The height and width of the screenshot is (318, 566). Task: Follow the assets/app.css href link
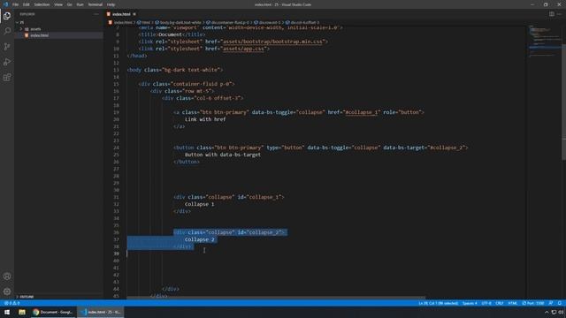click(x=243, y=49)
